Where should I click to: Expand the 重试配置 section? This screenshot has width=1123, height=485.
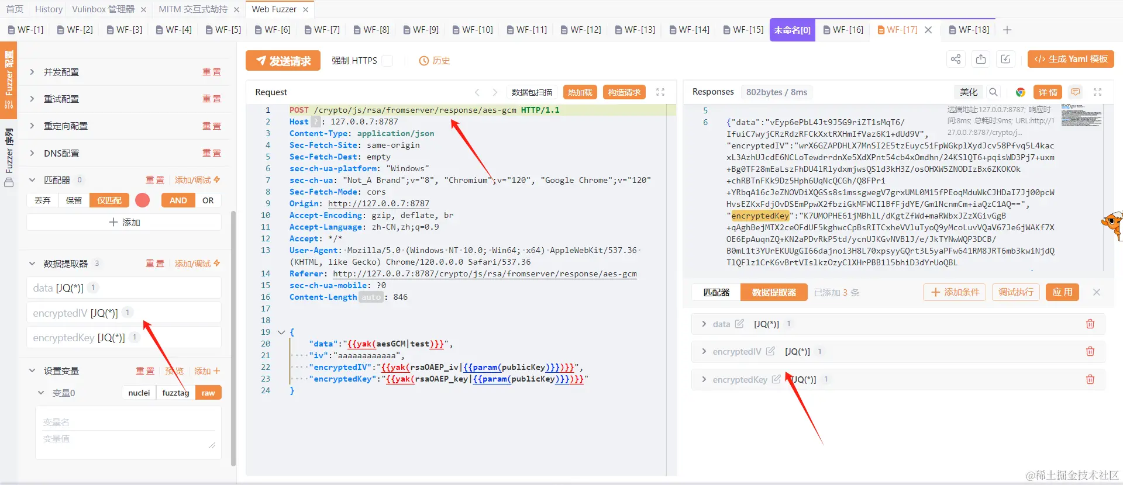(32, 99)
